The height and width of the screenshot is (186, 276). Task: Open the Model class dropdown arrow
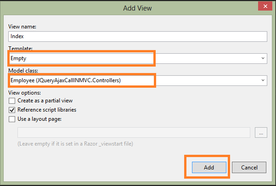(263, 80)
